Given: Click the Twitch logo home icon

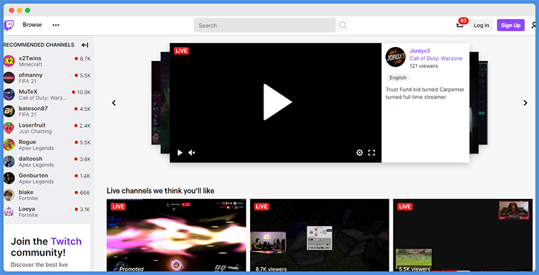Looking at the screenshot, I should [9, 26].
